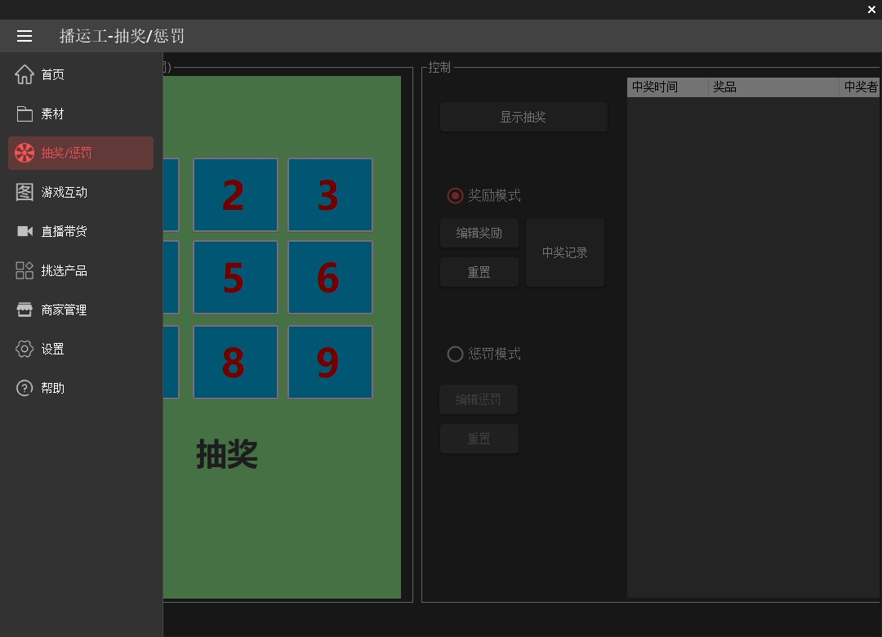Sort by the 中奖时间 column header
This screenshot has height=637, width=882.
click(x=667, y=87)
